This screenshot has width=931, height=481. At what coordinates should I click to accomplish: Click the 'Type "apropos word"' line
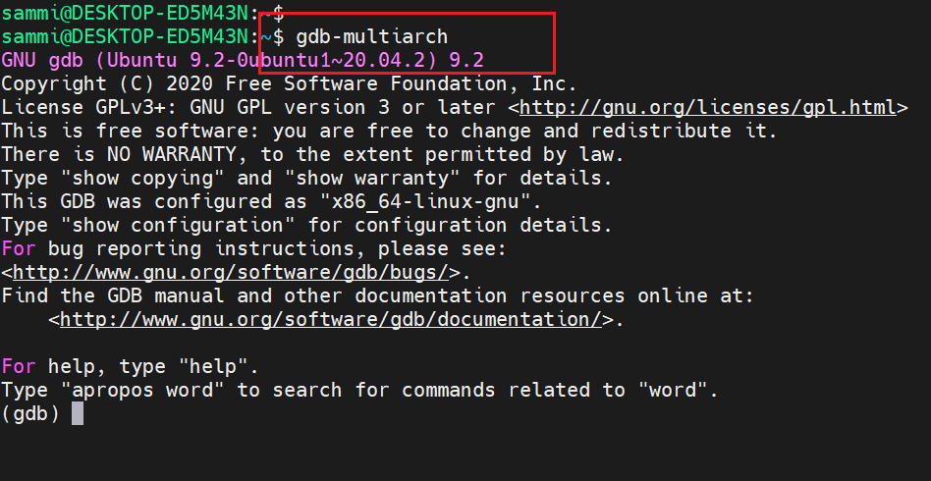point(359,390)
